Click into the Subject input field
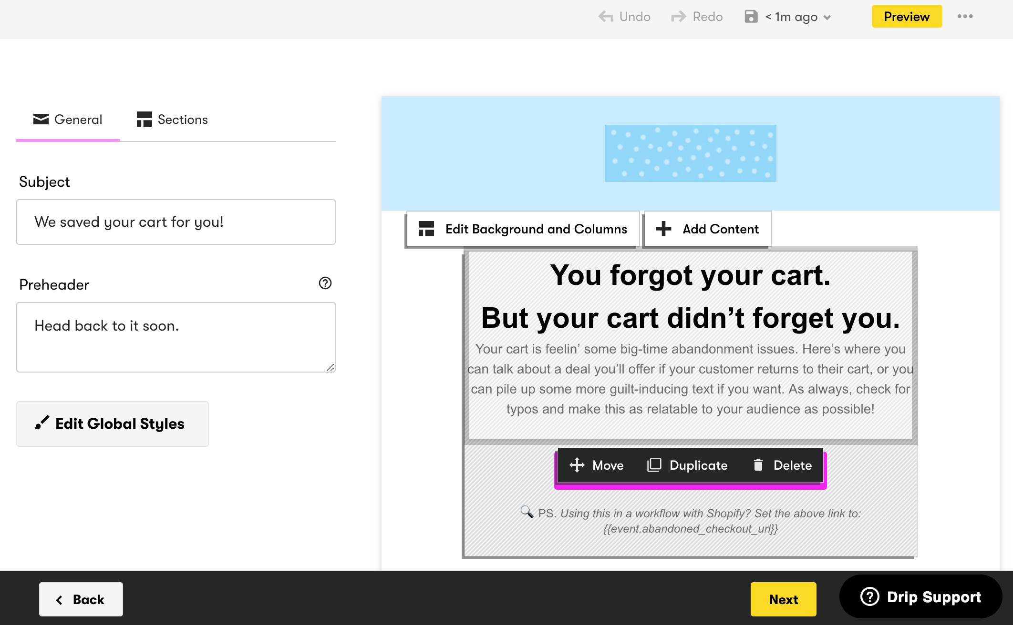The height and width of the screenshot is (625, 1013). 176,222
